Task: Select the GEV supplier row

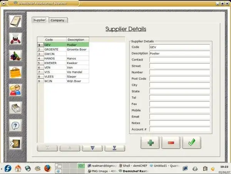Action: pyautogui.click(x=63, y=45)
